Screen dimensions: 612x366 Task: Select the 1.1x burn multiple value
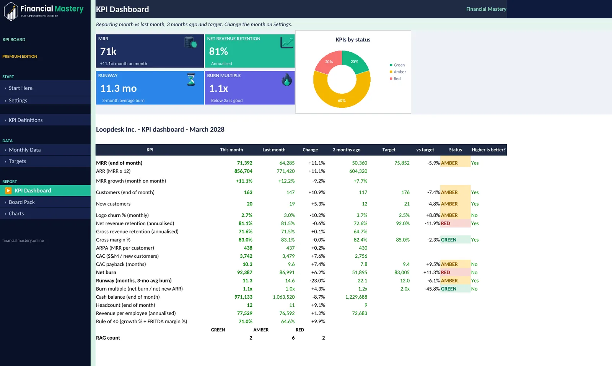(219, 88)
